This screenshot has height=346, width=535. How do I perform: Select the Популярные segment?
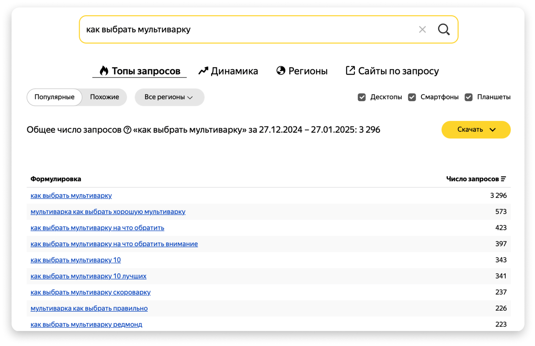[54, 97]
